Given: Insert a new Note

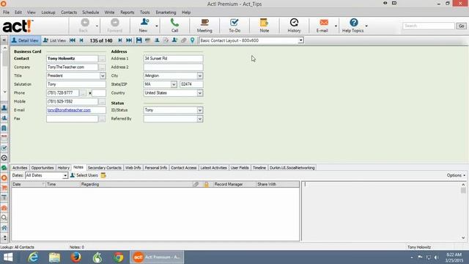Looking at the screenshot, I should tap(264, 26).
